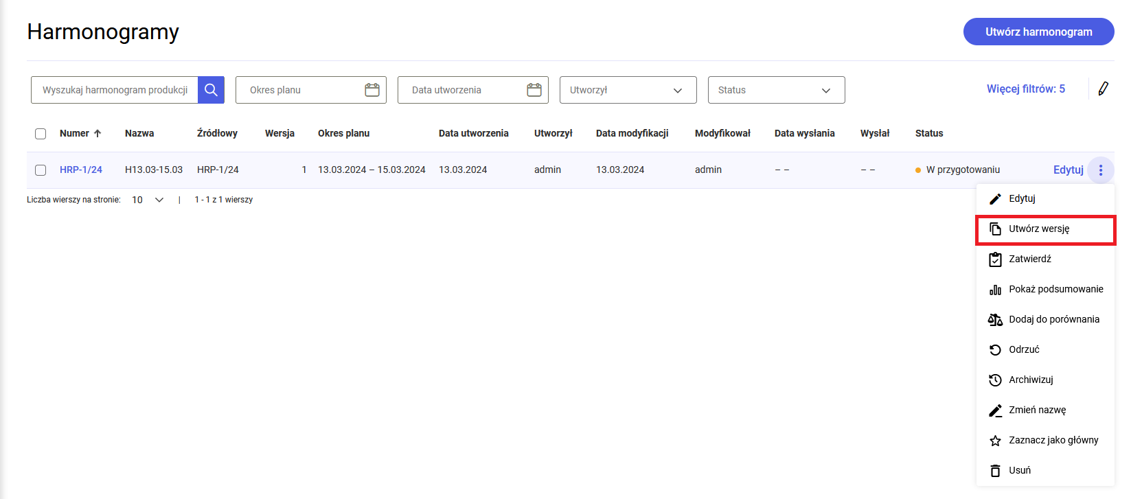Sort by the Modyfikował column header

722,133
